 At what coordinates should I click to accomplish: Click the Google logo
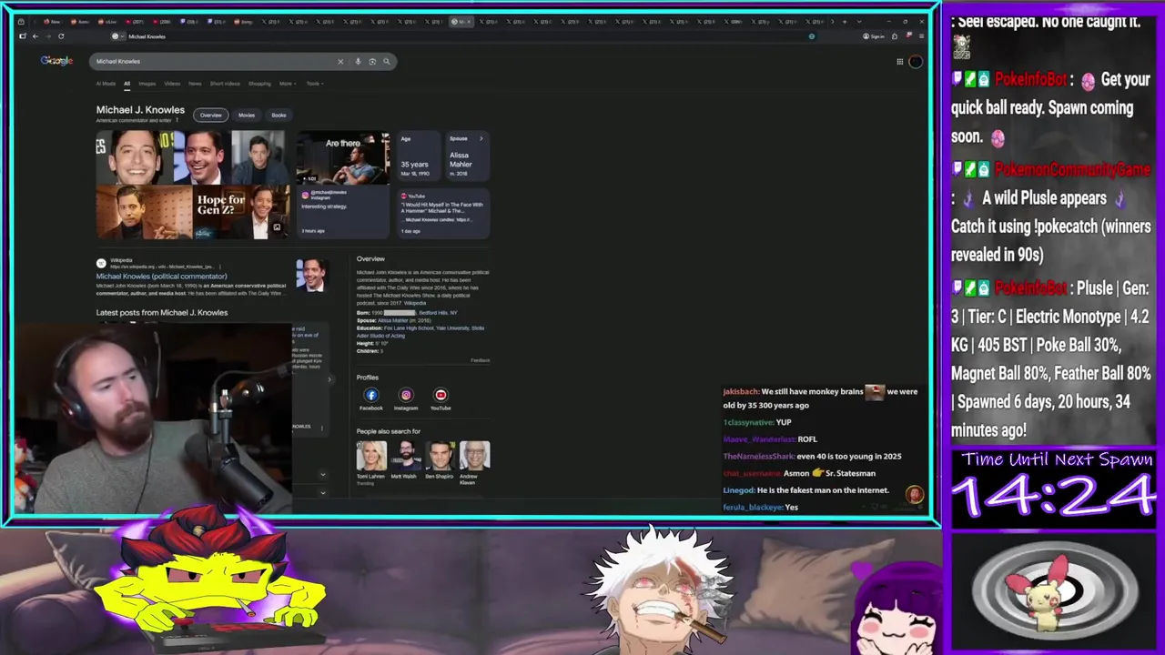(x=56, y=61)
